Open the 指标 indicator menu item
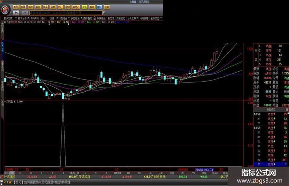 pyautogui.click(x=43, y=18)
